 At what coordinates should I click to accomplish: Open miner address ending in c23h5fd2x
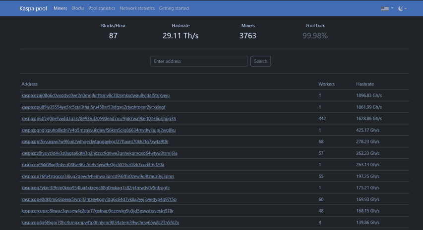(100, 223)
